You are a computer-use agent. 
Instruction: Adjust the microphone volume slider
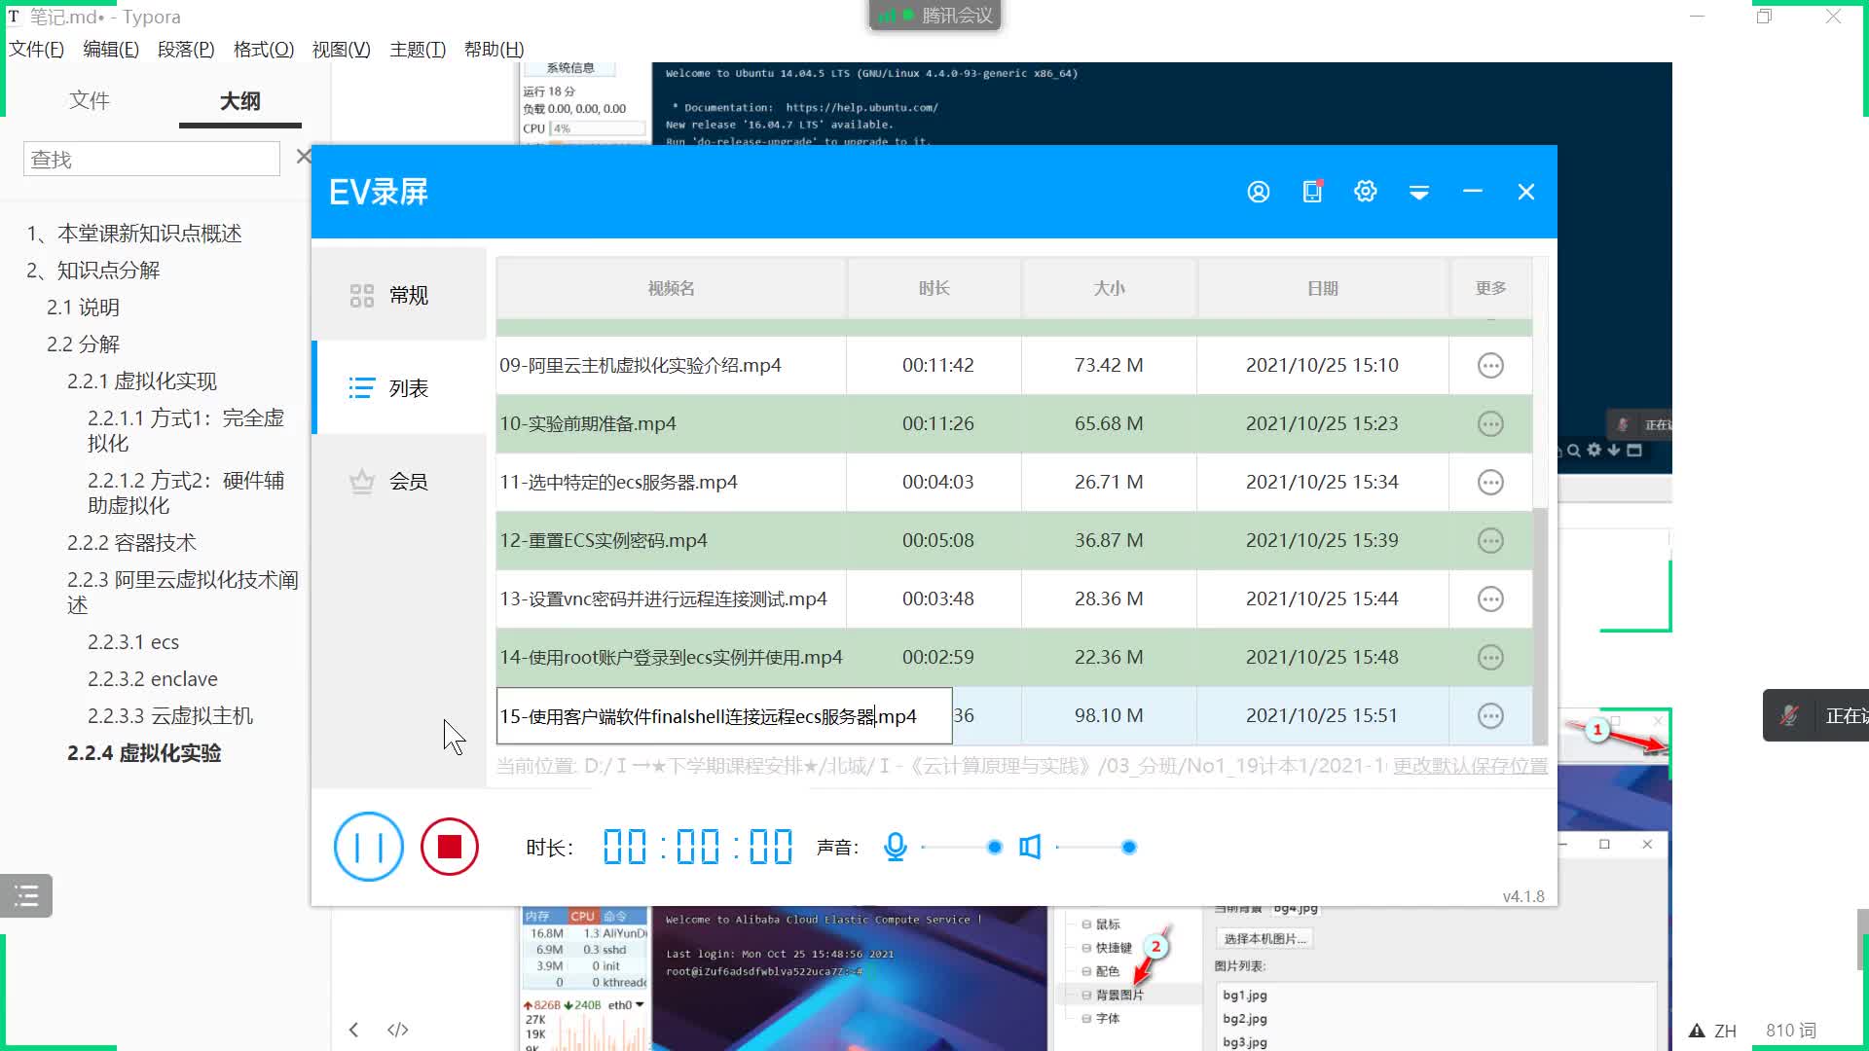[961, 848]
